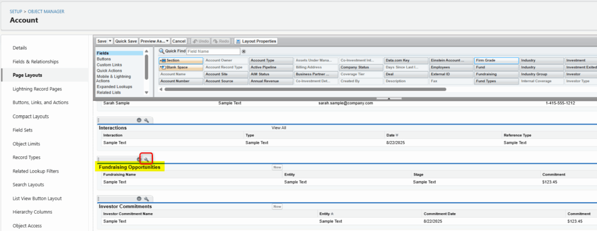Click the Undo toolbar button
597x231 pixels.
point(201,41)
